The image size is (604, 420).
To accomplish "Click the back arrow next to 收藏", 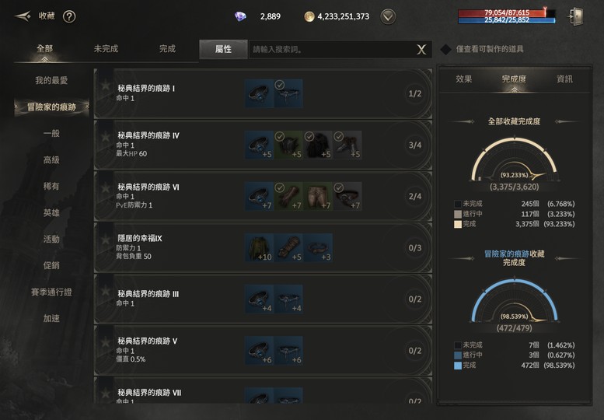I will point(23,16).
